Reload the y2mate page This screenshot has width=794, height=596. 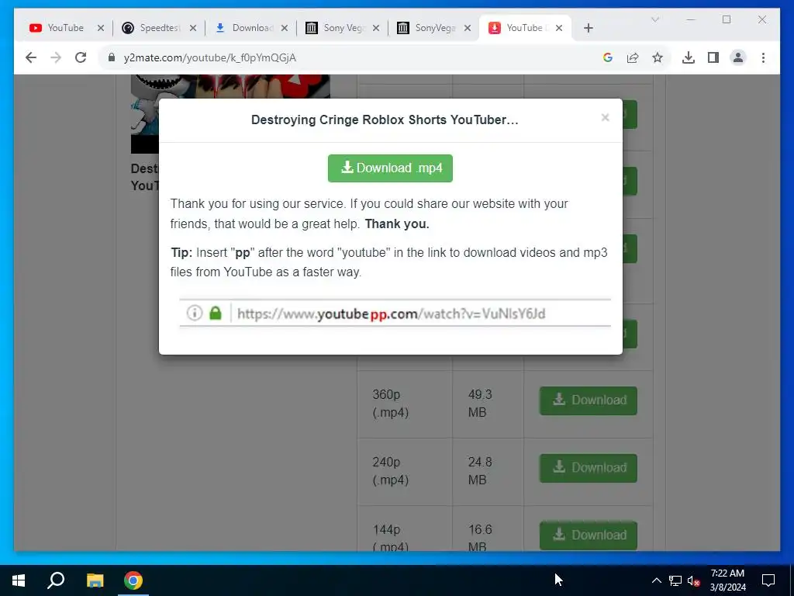81,57
